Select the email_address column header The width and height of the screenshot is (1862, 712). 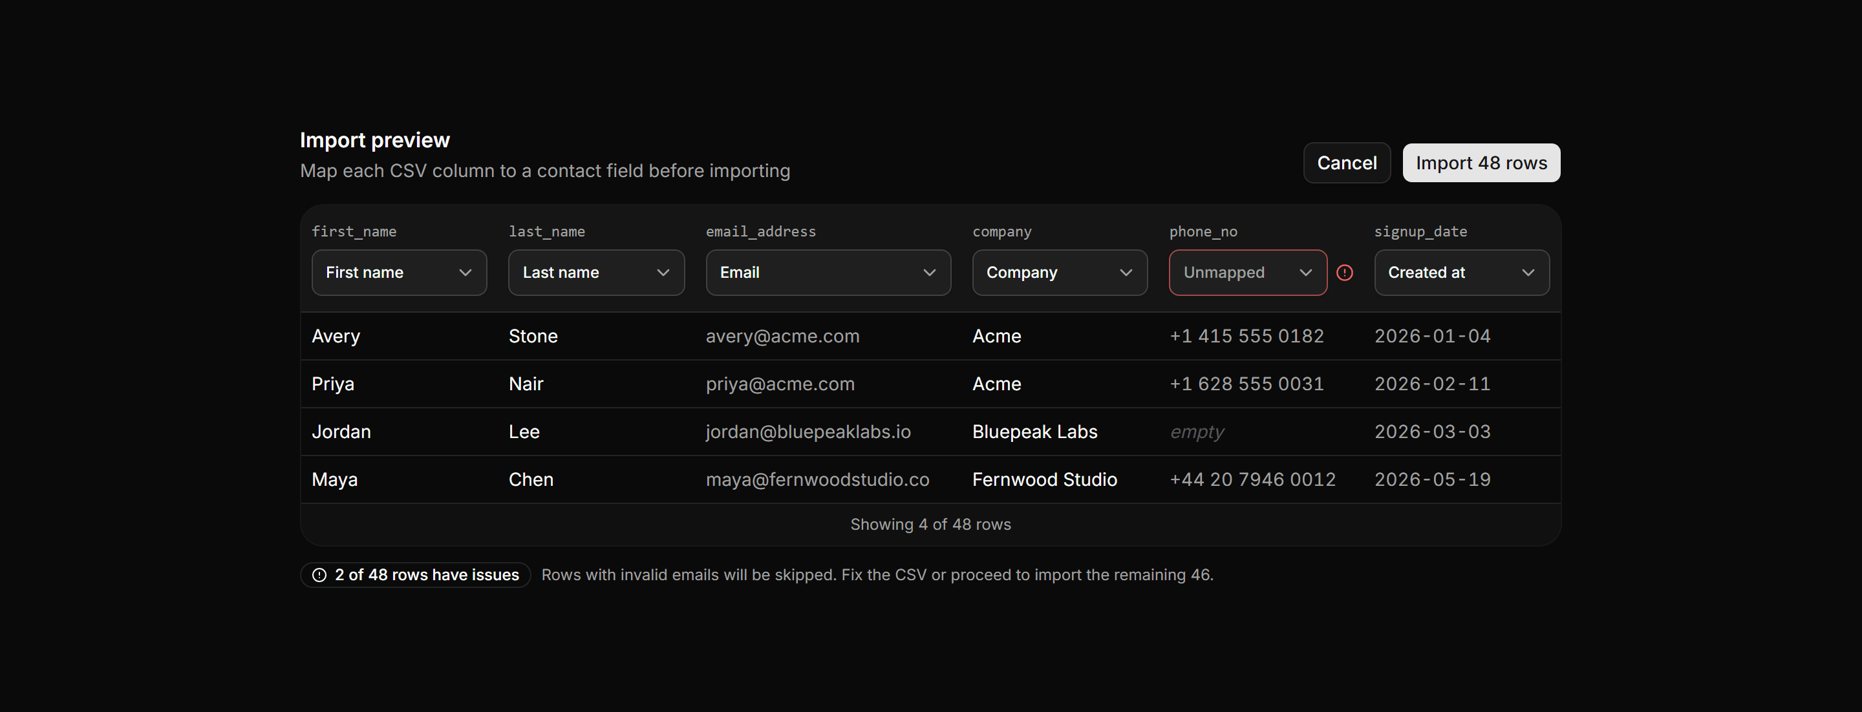tap(760, 232)
